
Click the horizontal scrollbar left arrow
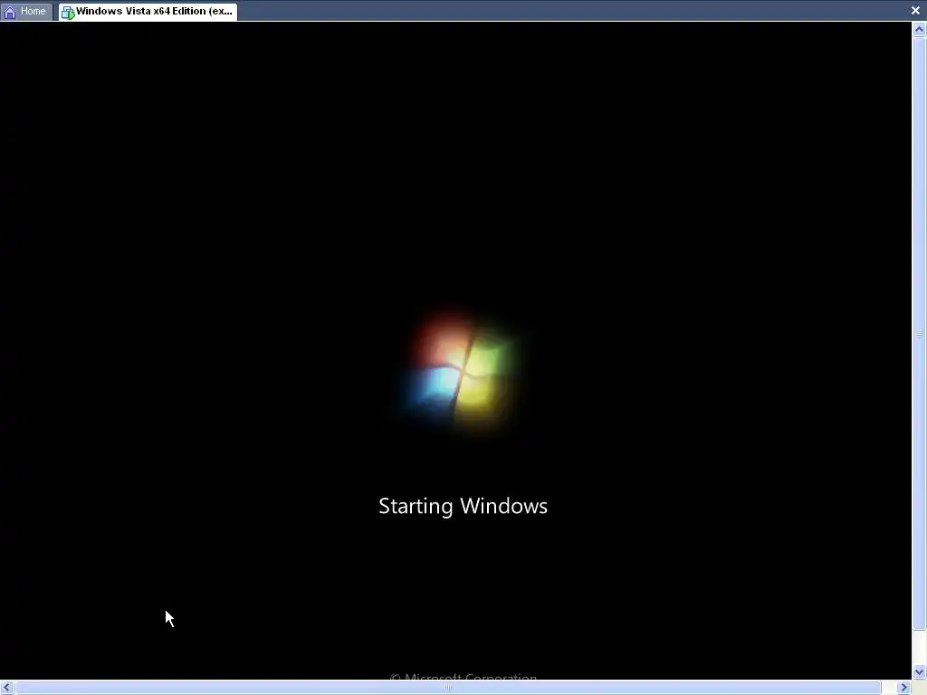click(7, 688)
